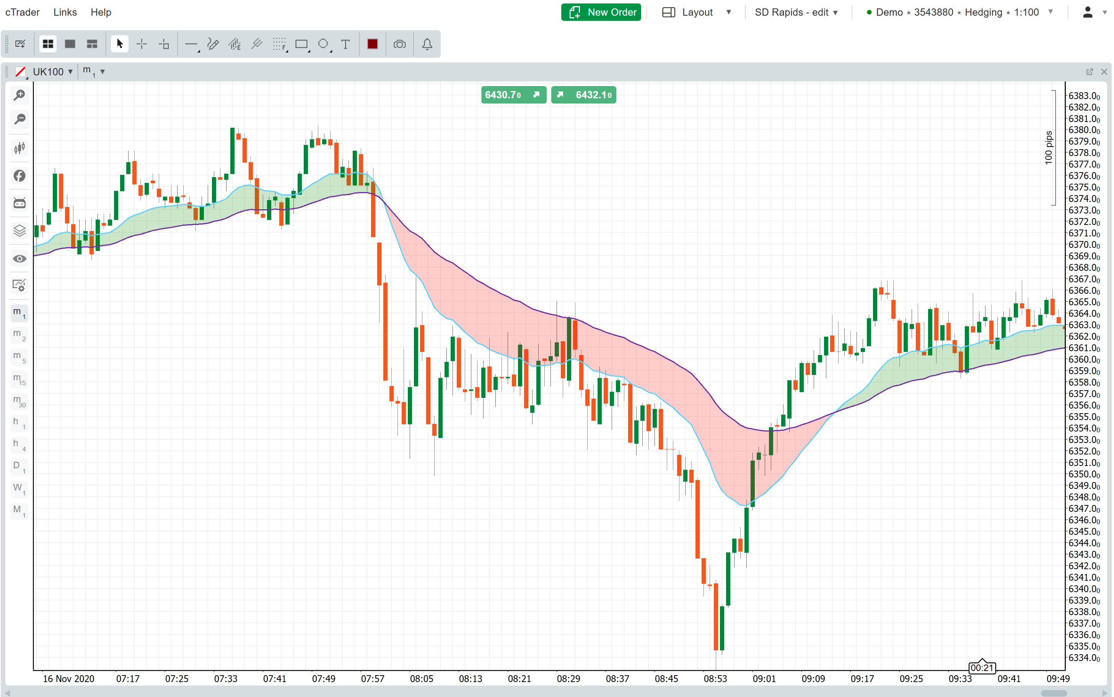The width and height of the screenshot is (1114, 697).
Task: Open Fibonacci tools dropdown arrow
Action: point(287,51)
